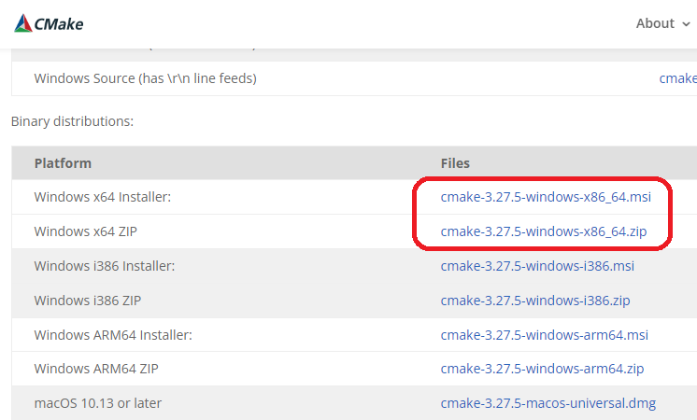The image size is (697, 420).
Task: Download cmake-3.27.5-macos-universal.dmg
Action: [548, 403]
